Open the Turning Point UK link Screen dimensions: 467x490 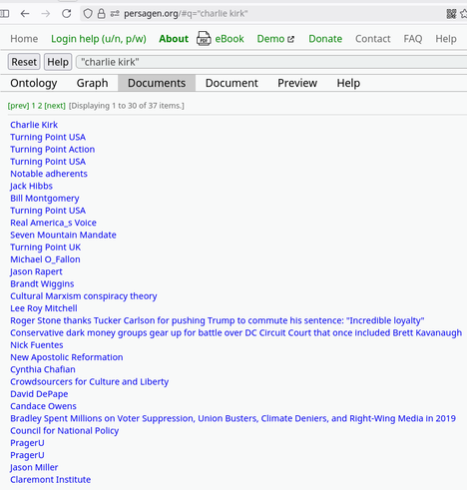46,247
